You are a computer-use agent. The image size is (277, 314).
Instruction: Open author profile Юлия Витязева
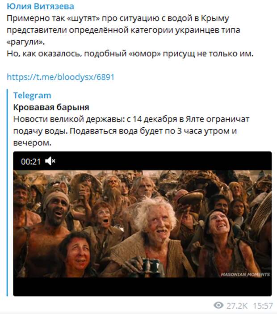(40, 6)
